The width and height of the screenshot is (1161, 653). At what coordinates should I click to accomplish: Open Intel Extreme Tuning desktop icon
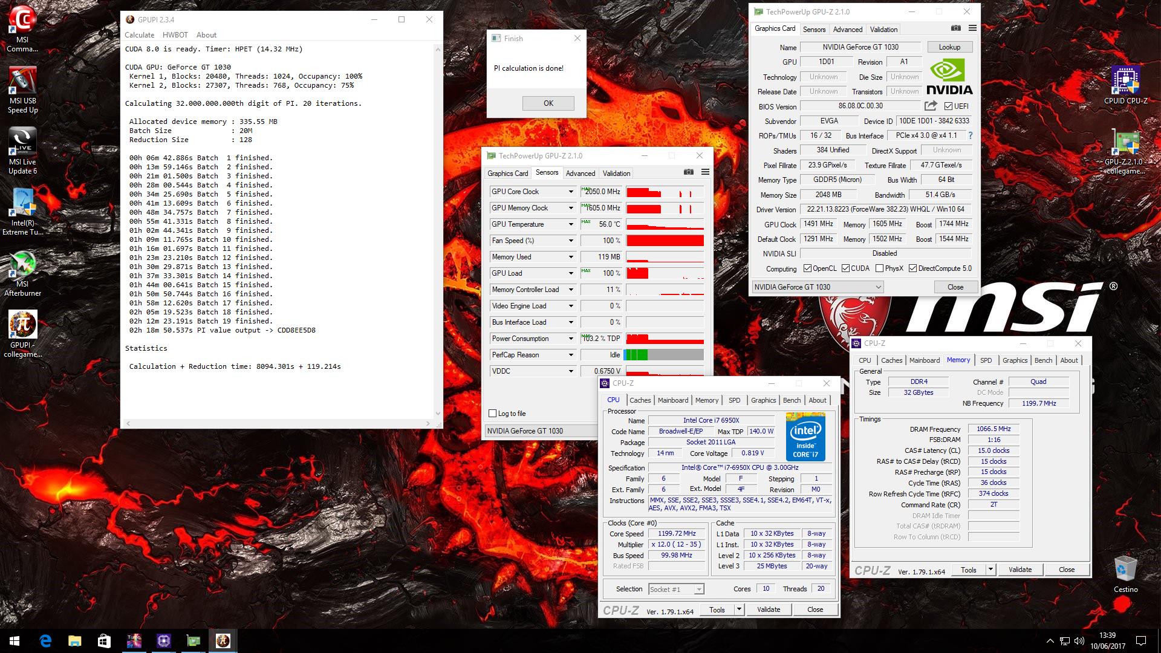tap(22, 212)
